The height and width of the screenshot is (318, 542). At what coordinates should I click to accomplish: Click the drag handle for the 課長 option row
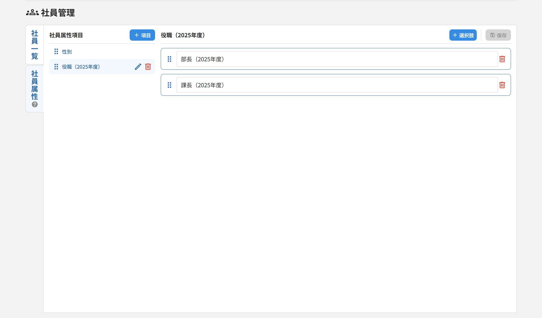pos(169,85)
